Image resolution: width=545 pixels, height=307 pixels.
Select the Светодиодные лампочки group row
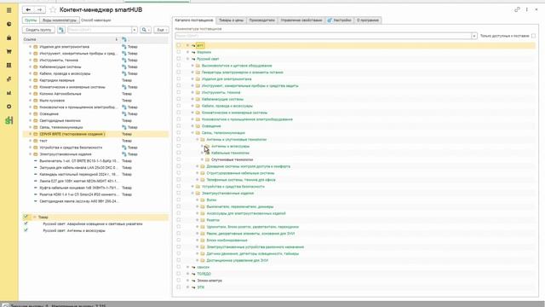95,120
